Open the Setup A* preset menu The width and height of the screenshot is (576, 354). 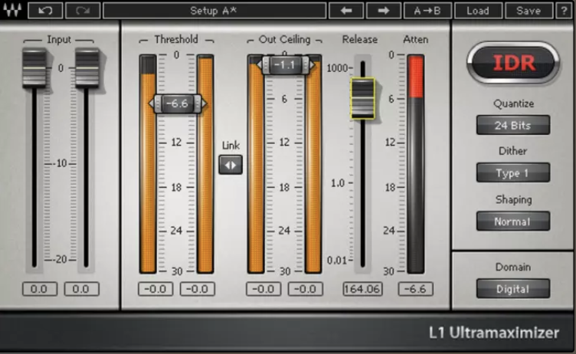point(214,10)
